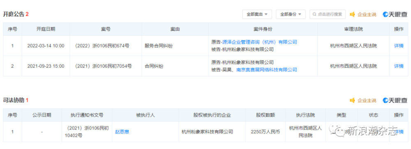Click the 执行通知书文号 column header
Image resolution: width=411 pixels, height=149 pixels.
pyautogui.click(x=87, y=115)
